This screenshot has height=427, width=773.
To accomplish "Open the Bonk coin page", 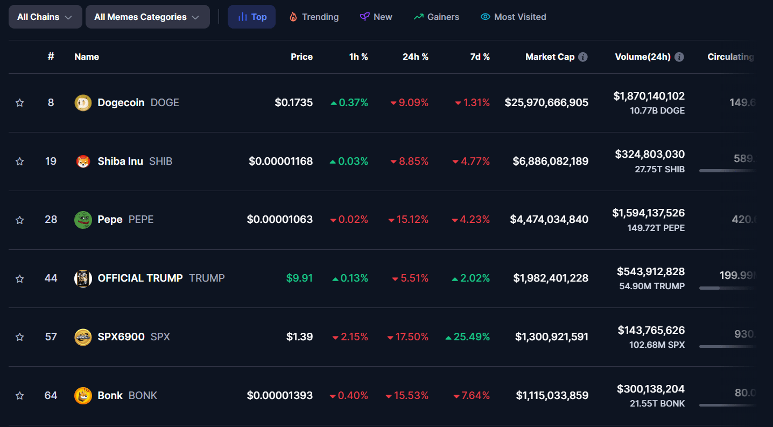I will (110, 396).
